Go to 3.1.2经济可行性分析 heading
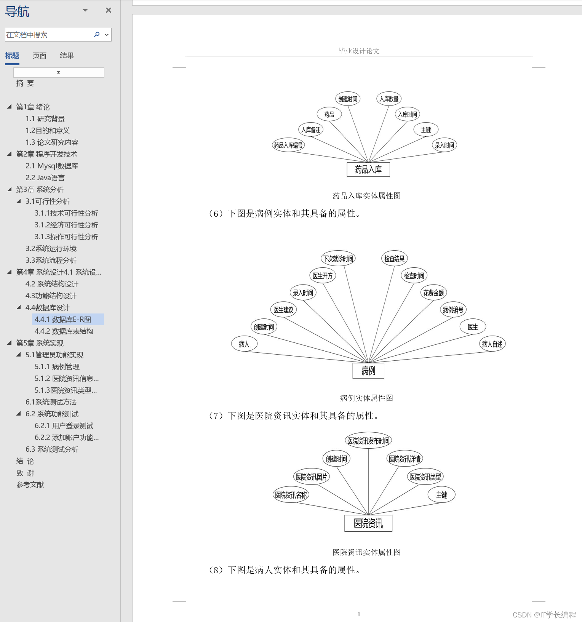 [x=66, y=225]
